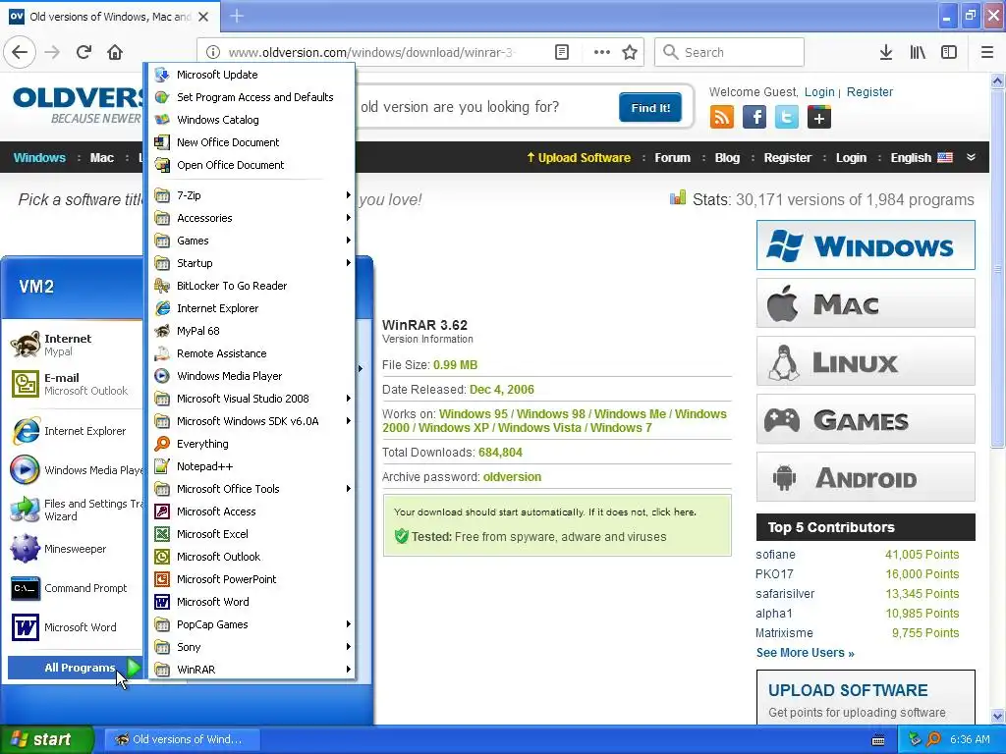Open the Facebook icon on the page
This screenshot has width=1006, height=754.
pyautogui.click(x=754, y=118)
